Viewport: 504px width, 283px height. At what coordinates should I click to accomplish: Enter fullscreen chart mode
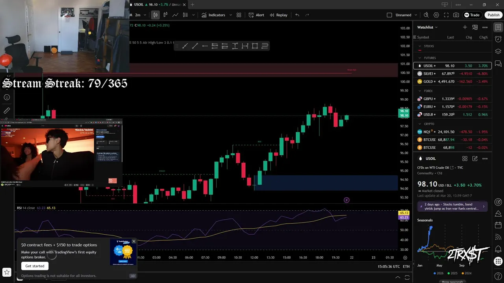446,15
